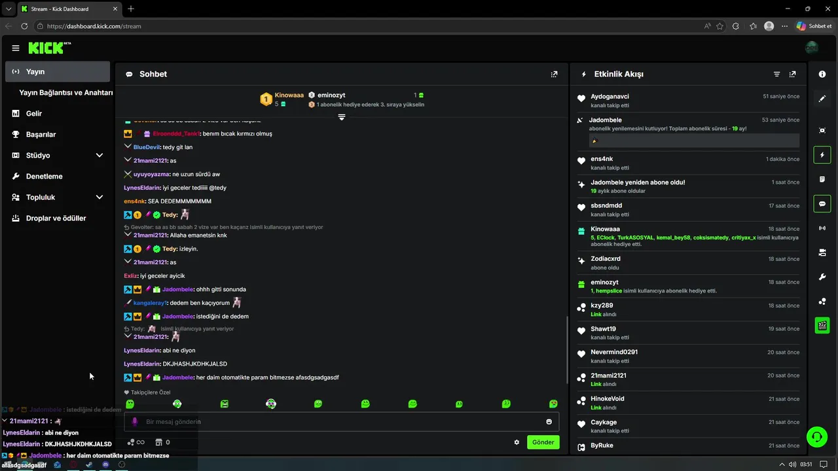Open OBS Studio from the taskbar
The width and height of the screenshot is (838, 471).
click(121, 464)
